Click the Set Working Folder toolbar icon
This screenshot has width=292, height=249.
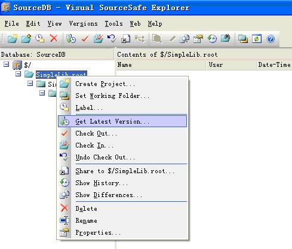click(x=243, y=38)
